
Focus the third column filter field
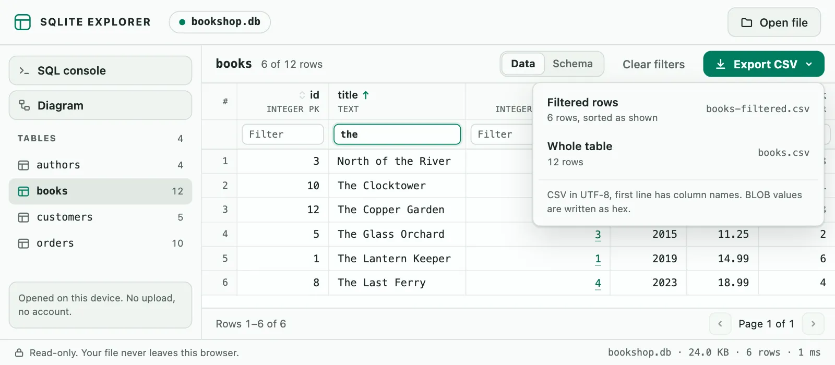point(502,134)
